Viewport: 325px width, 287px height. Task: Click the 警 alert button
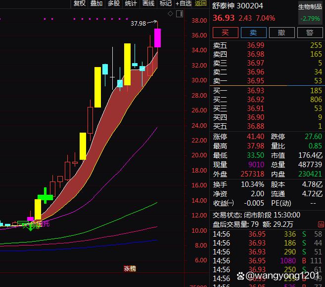tap(310, 33)
